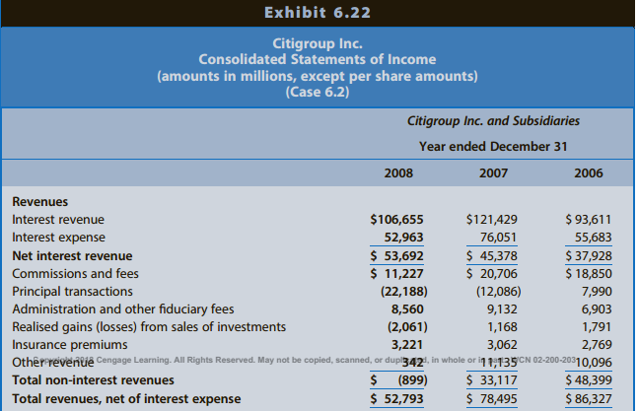638x411 pixels.
Task: Select the Interest expense row label
Action: click(x=57, y=238)
